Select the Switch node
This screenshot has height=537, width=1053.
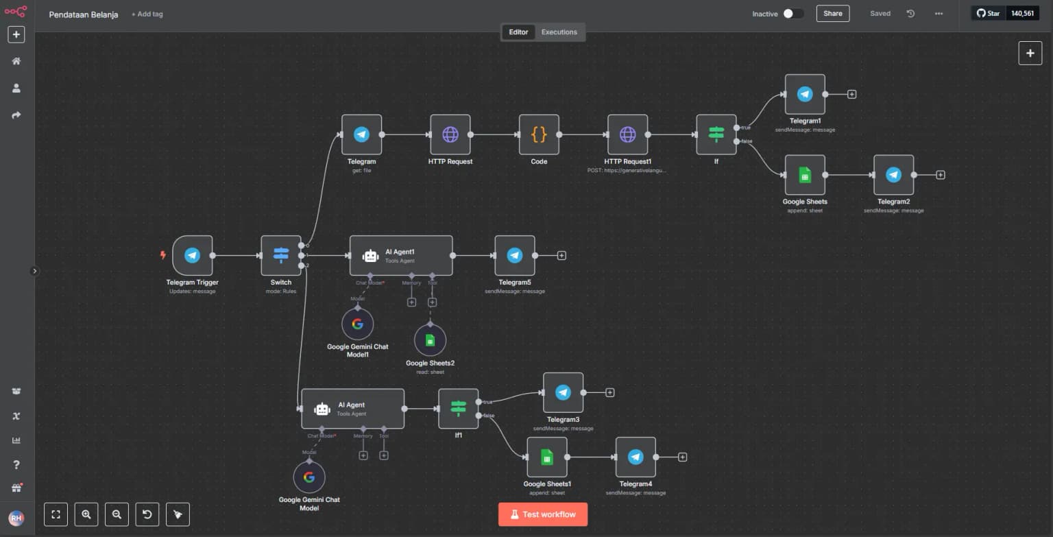click(x=281, y=255)
